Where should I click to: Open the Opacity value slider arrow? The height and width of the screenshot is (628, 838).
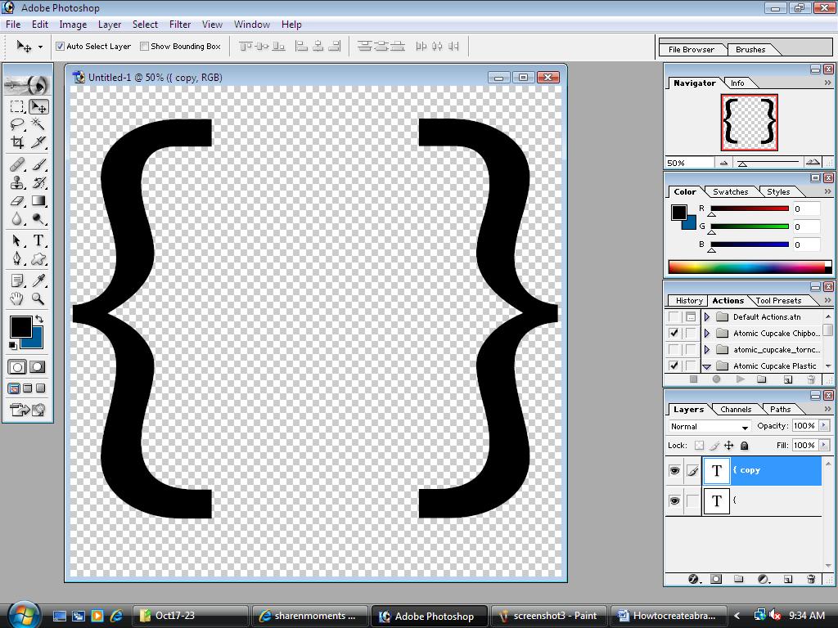click(822, 425)
